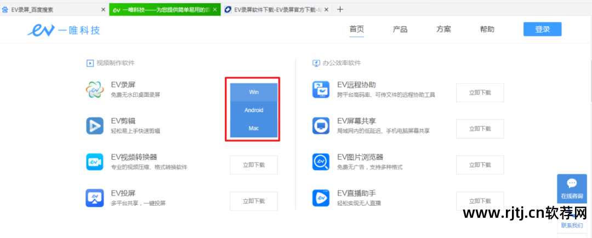Click the 视频制作软件 play icon

pos(90,63)
